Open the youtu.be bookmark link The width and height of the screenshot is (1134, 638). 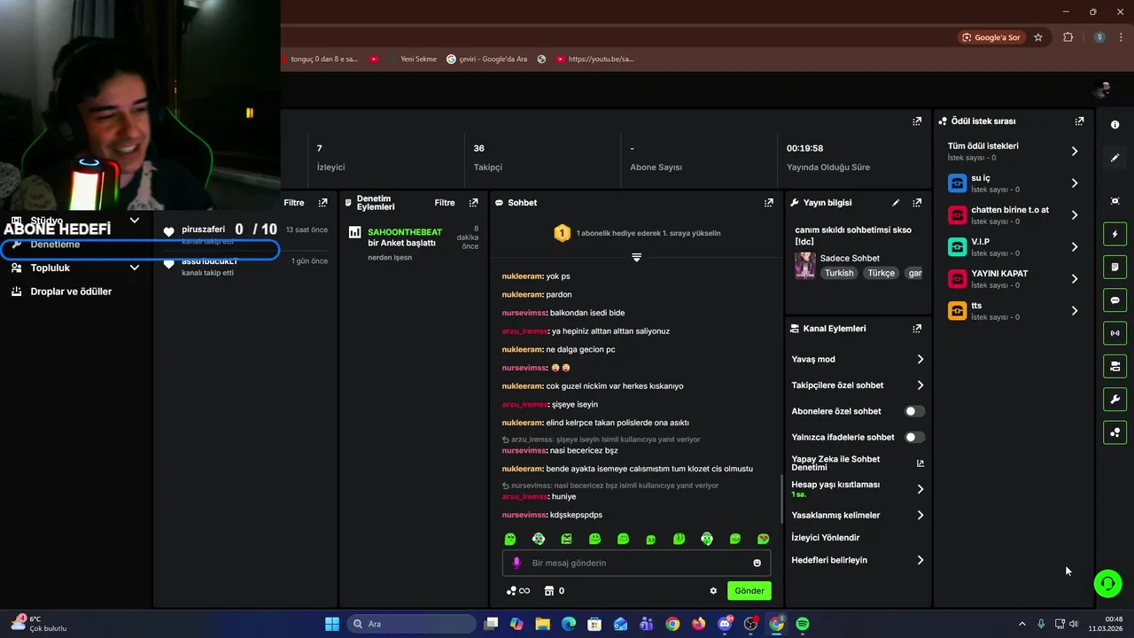point(594,59)
